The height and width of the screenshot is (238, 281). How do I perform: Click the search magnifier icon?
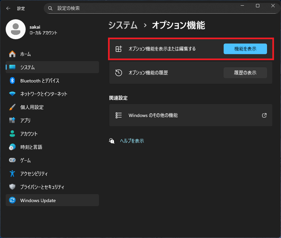[x=50, y=8]
